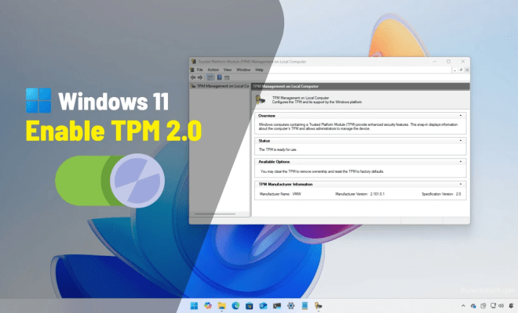Collapse the Overview section arrow
The height and width of the screenshot is (313, 518).
point(461,116)
